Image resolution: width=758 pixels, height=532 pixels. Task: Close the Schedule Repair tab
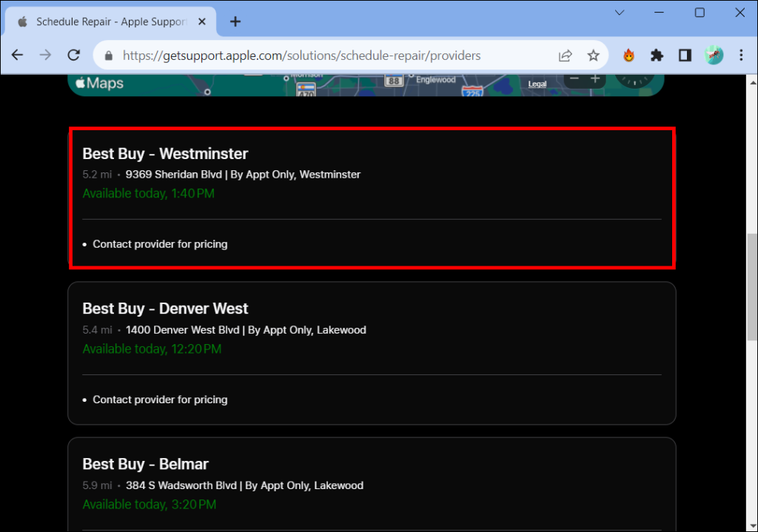point(202,21)
